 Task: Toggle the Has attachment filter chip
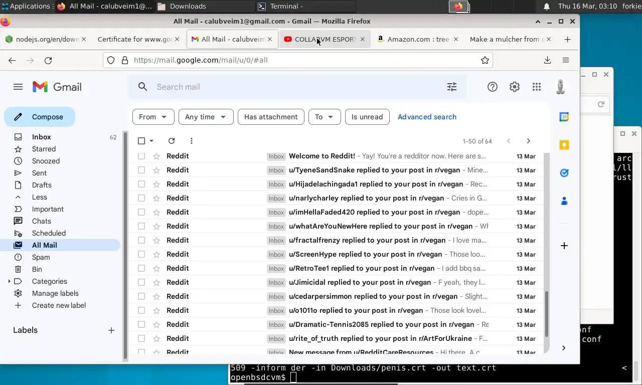click(271, 117)
